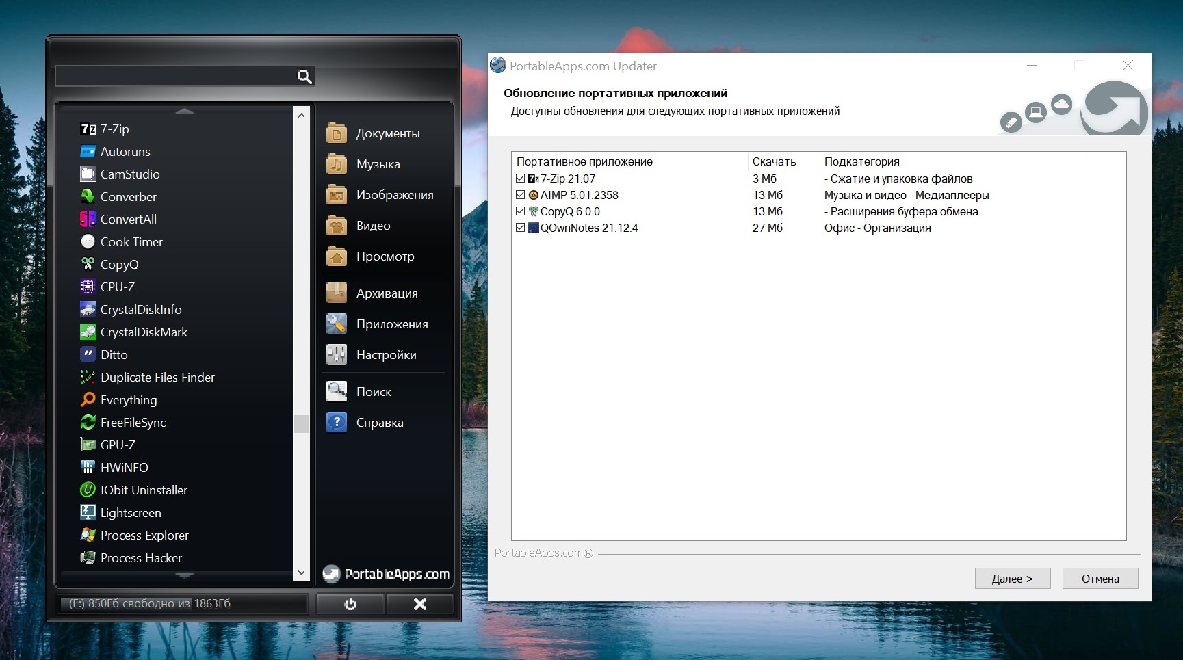The image size is (1183, 660).
Task: Click the app list scrollbar thumb
Action: point(301,424)
